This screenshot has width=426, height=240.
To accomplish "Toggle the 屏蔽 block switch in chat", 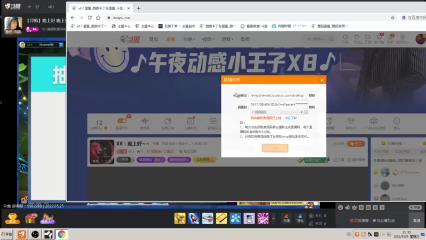I will click(415, 207).
